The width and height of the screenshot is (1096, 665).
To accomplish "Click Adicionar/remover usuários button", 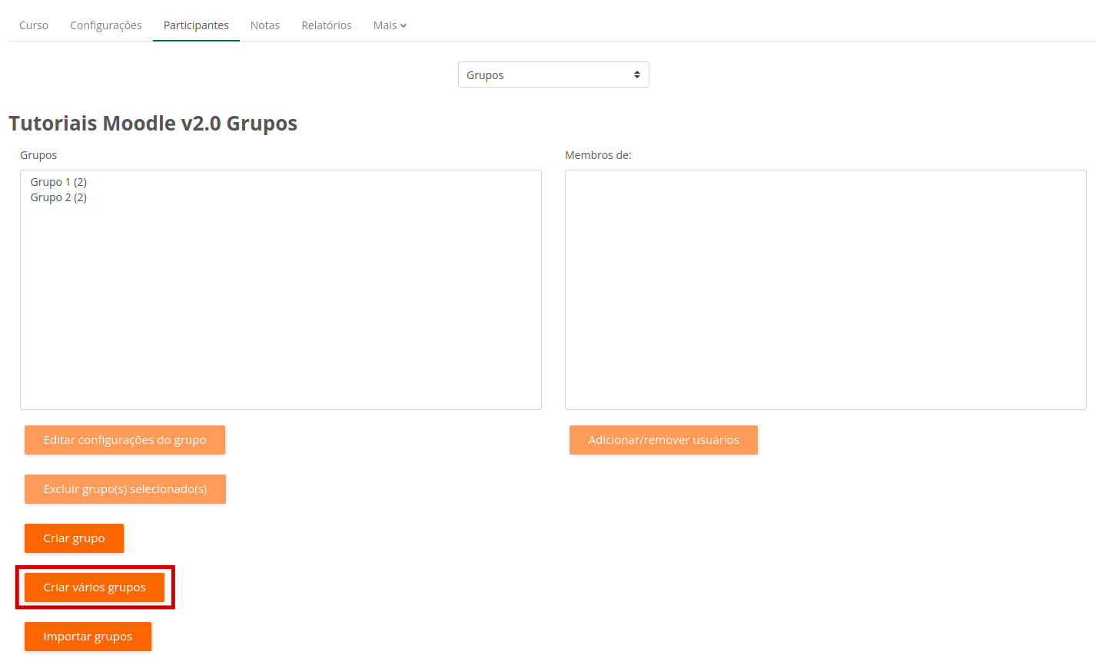I will point(663,440).
